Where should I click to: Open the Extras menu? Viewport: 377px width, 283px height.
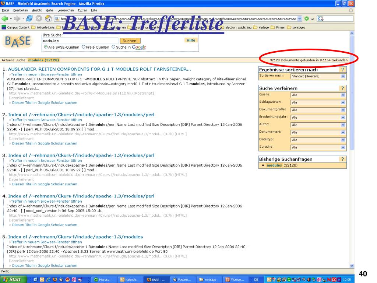[82, 10]
